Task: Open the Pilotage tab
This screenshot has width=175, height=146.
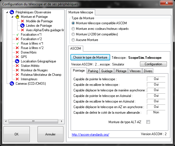Action: [x=121, y=71]
